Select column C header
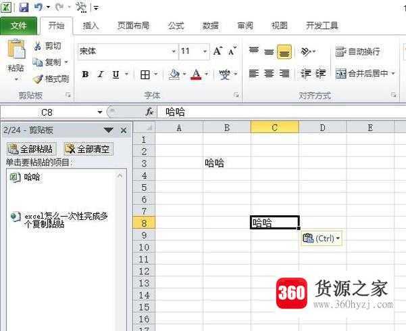The height and width of the screenshot is (331, 406). (275, 127)
